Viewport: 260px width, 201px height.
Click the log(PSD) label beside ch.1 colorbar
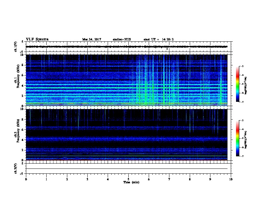[246, 85]
